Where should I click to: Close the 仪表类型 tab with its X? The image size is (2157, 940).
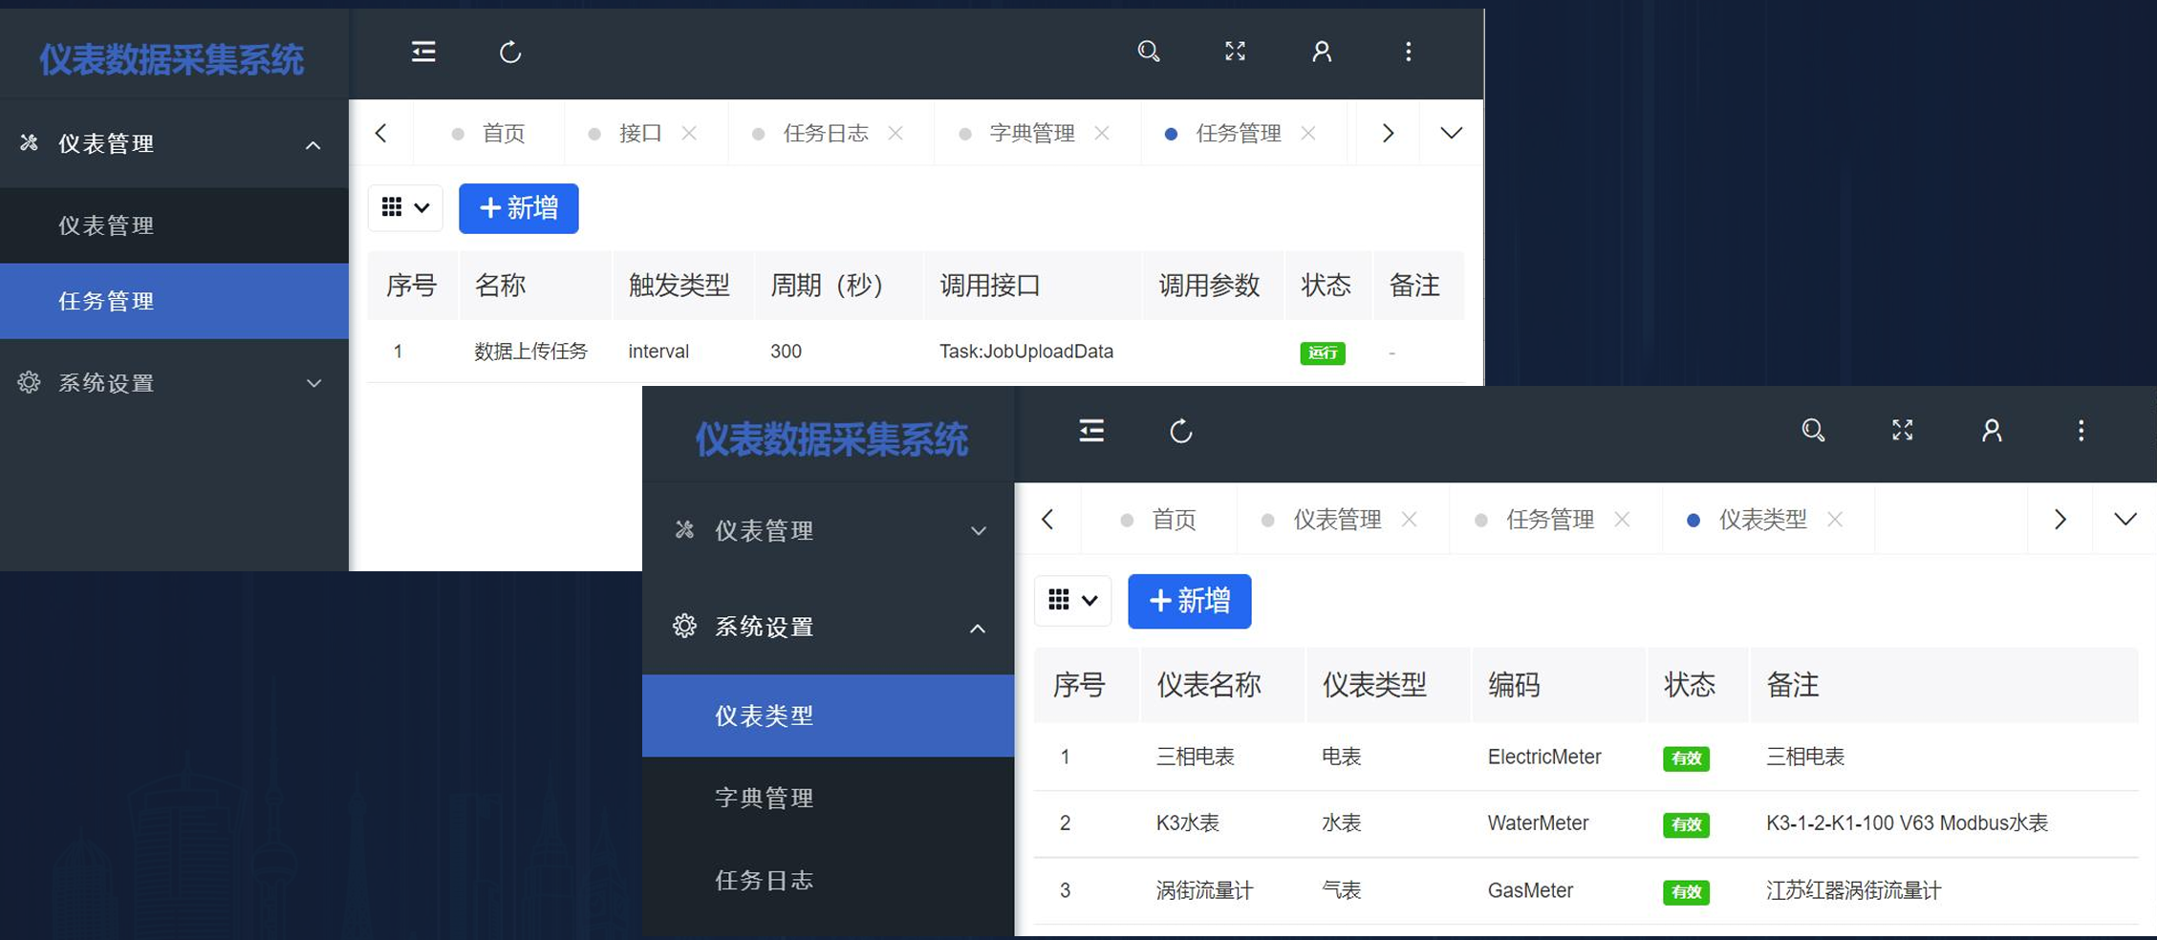[1835, 519]
